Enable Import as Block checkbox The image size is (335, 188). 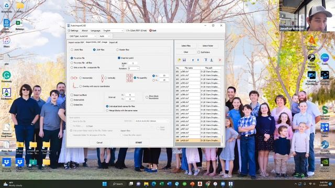(x=72, y=95)
